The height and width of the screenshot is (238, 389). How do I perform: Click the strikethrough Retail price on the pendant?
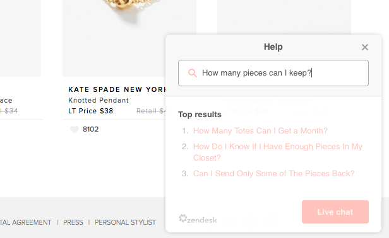coord(151,111)
